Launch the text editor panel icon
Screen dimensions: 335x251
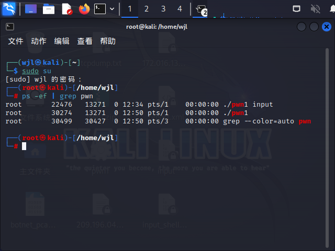[67, 9]
